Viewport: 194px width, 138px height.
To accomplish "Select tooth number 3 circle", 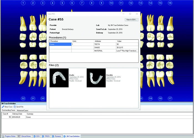I will 43,3.
